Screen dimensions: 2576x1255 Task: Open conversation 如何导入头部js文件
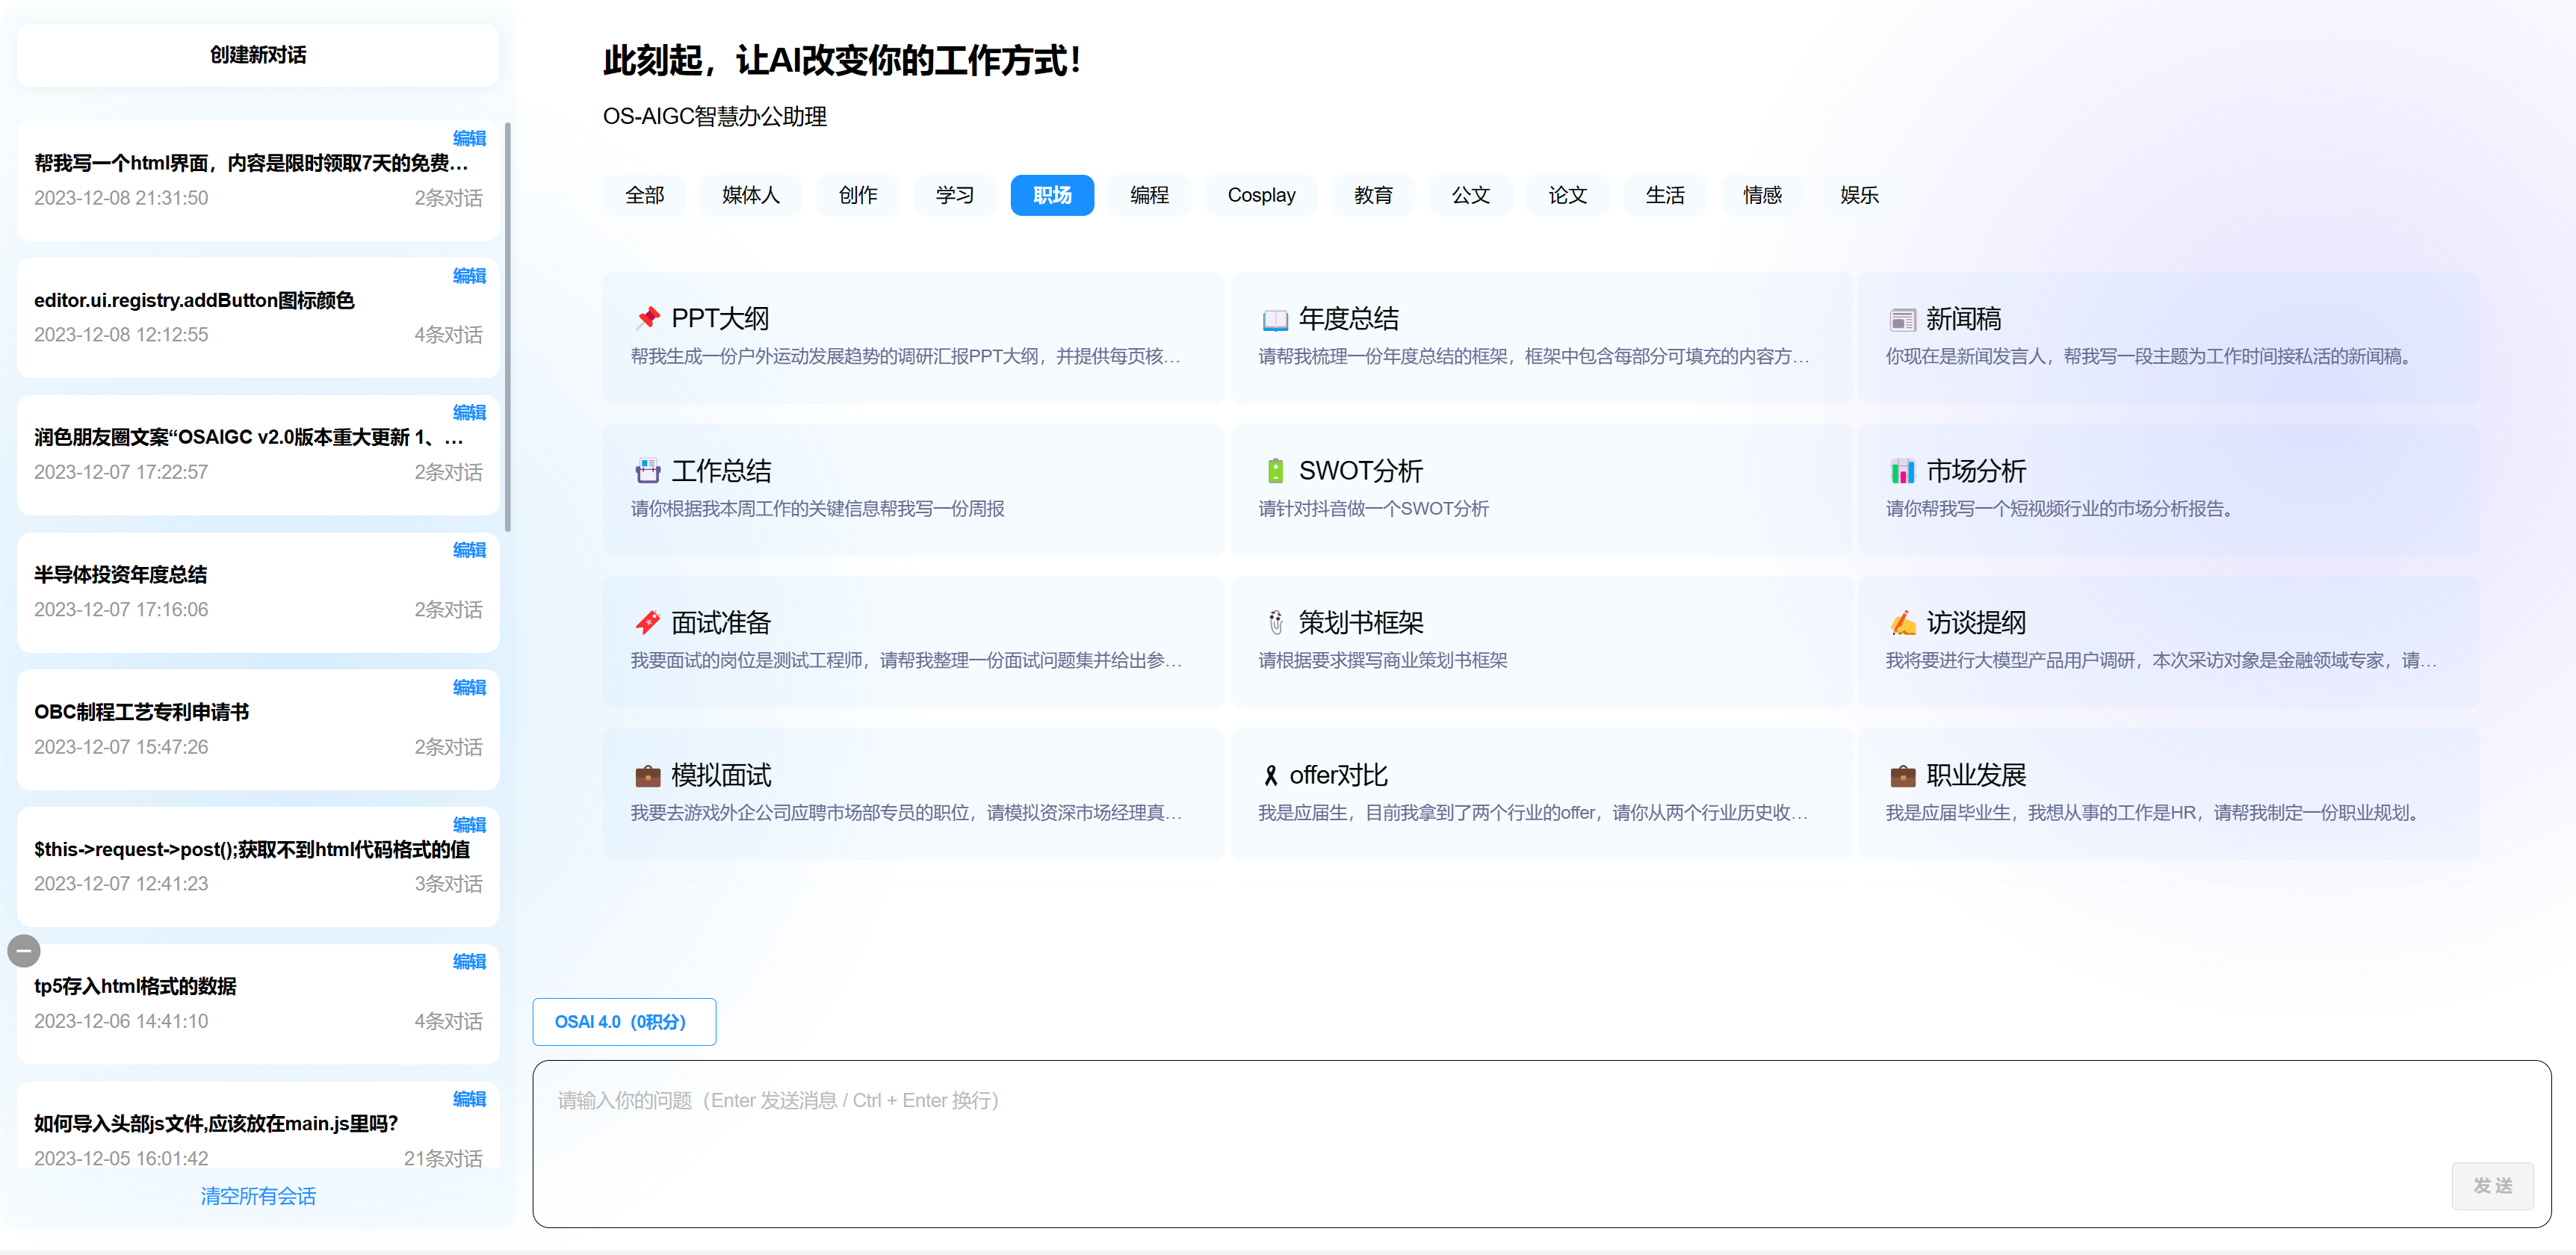(258, 1125)
